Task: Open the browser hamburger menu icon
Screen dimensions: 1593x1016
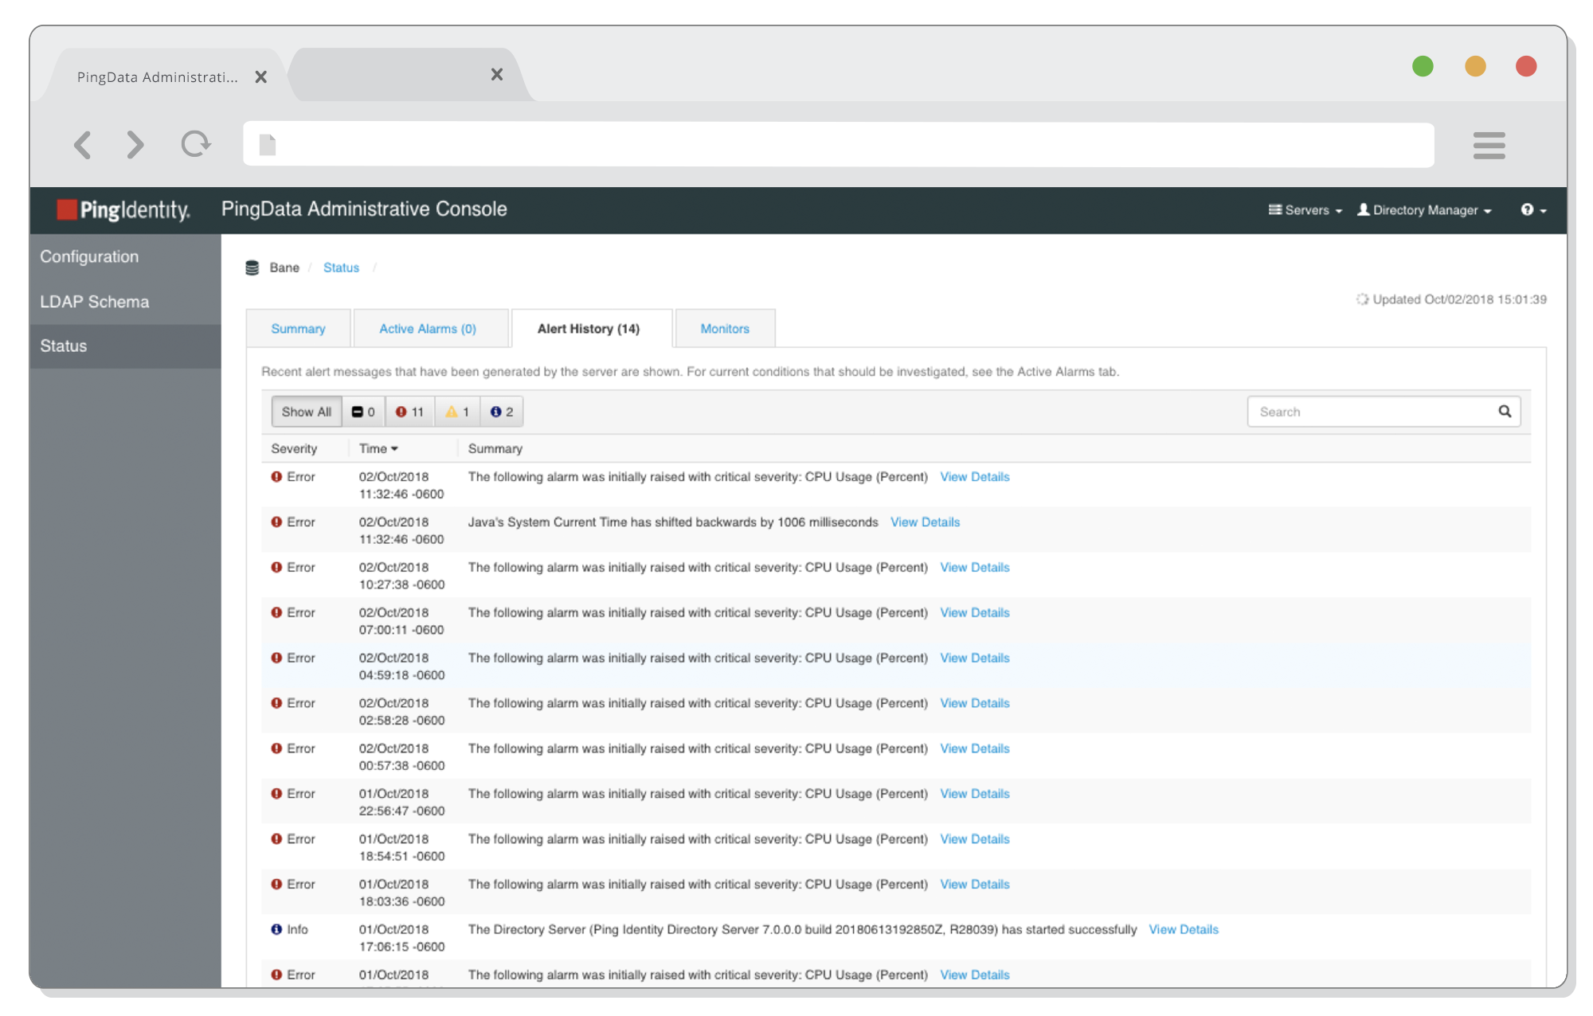Action: coord(1489,146)
